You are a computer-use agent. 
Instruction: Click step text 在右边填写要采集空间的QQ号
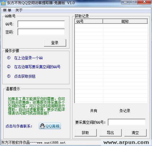pyautogui.click(x=37, y=67)
